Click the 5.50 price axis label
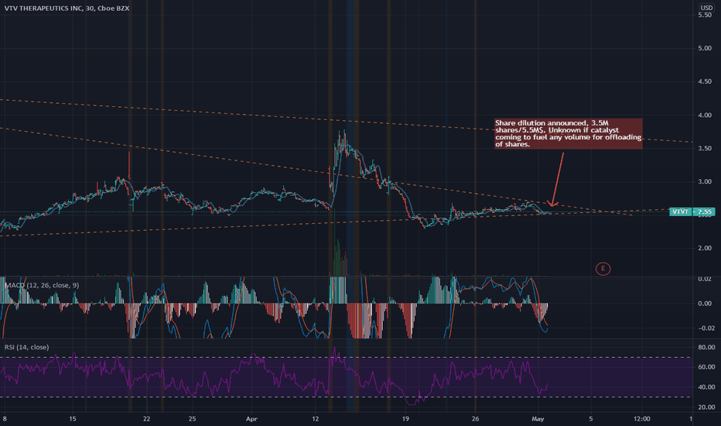The width and height of the screenshot is (721, 426). click(705, 15)
